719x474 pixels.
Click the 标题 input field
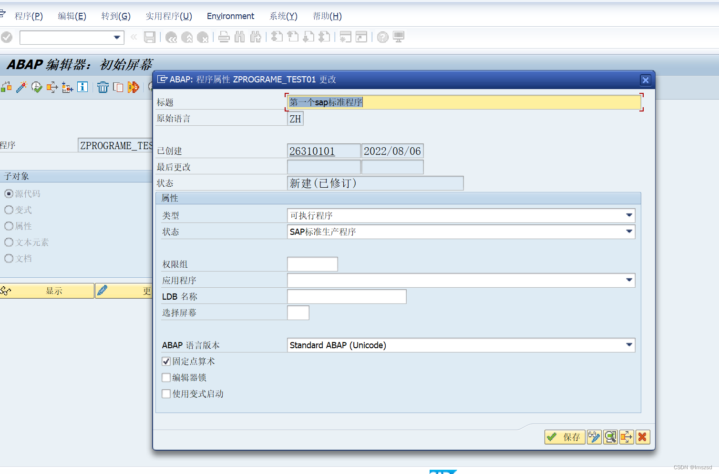click(464, 102)
